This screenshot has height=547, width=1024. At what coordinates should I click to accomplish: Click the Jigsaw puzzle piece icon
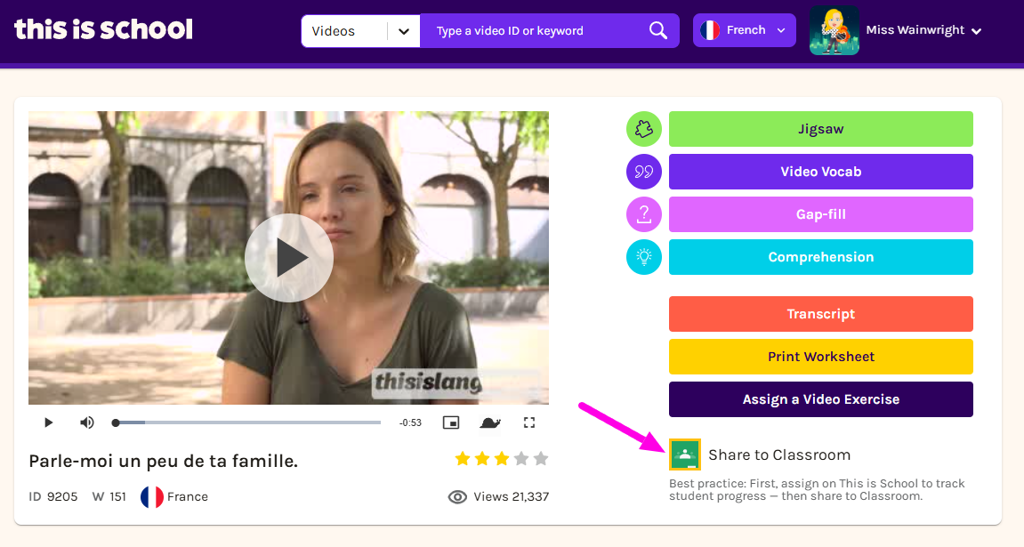pos(644,129)
